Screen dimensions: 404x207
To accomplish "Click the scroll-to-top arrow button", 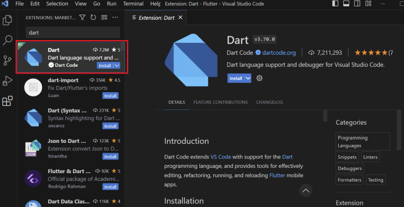I will [306, 190].
